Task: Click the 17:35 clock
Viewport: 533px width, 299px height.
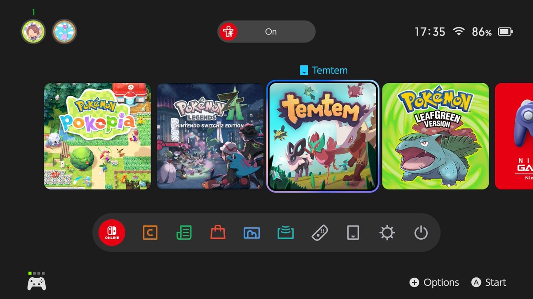Action: point(430,32)
